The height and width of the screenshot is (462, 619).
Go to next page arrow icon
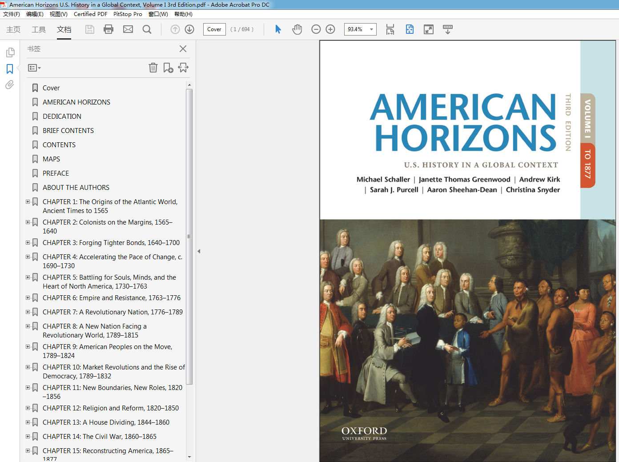[x=189, y=29]
